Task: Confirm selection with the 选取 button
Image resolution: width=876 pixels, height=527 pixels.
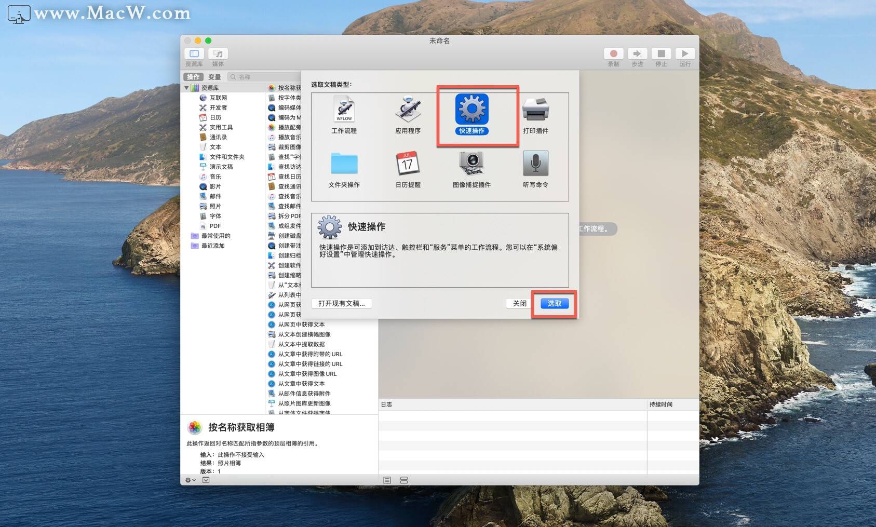Action: 554,303
